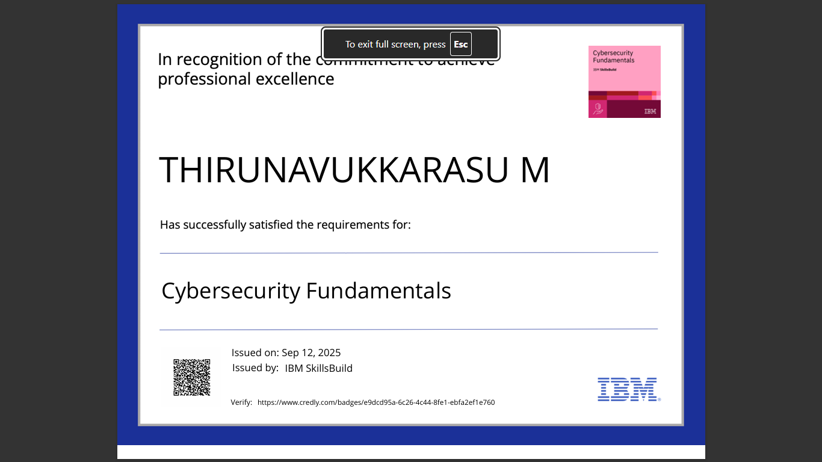The width and height of the screenshot is (822, 462).
Task: Click the hand icon on pink badge
Action: [x=598, y=109]
